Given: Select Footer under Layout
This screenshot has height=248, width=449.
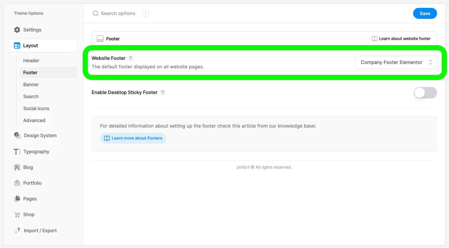Looking at the screenshot, I should point(48,73).
